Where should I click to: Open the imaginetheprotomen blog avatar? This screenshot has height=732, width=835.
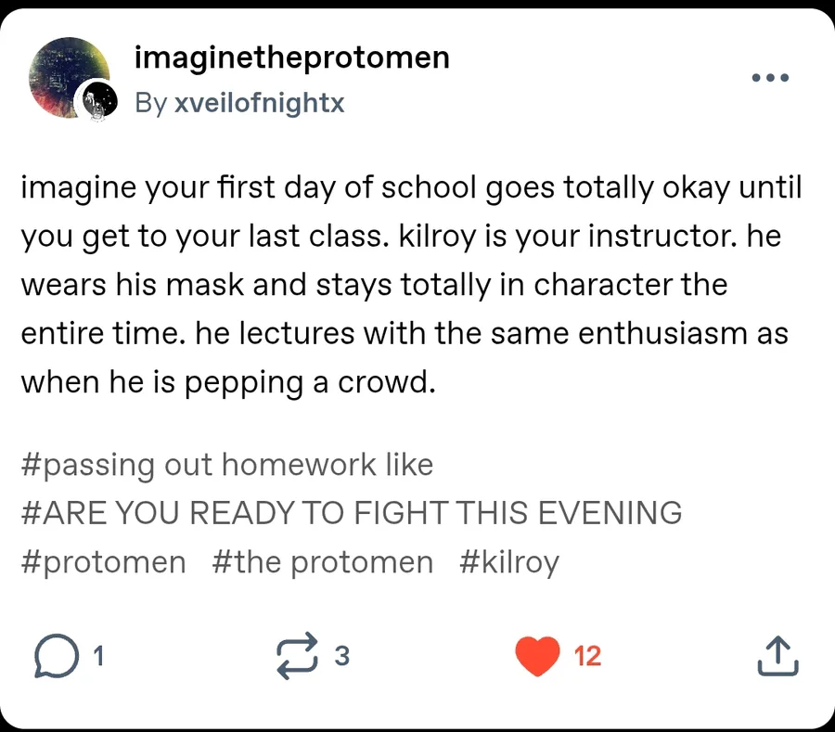[67, 76]
